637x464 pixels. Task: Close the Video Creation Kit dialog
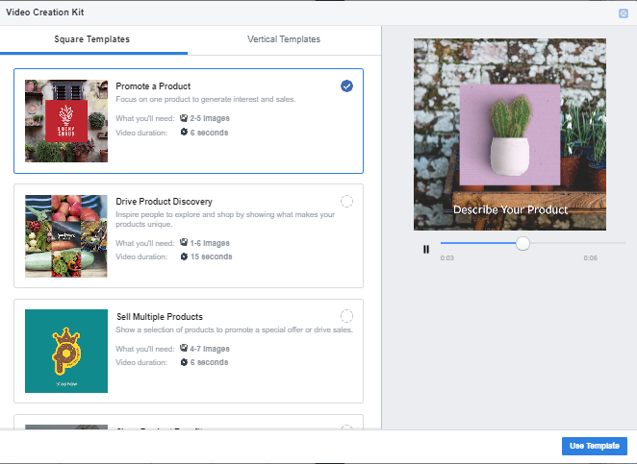click(x=624, y=13)
